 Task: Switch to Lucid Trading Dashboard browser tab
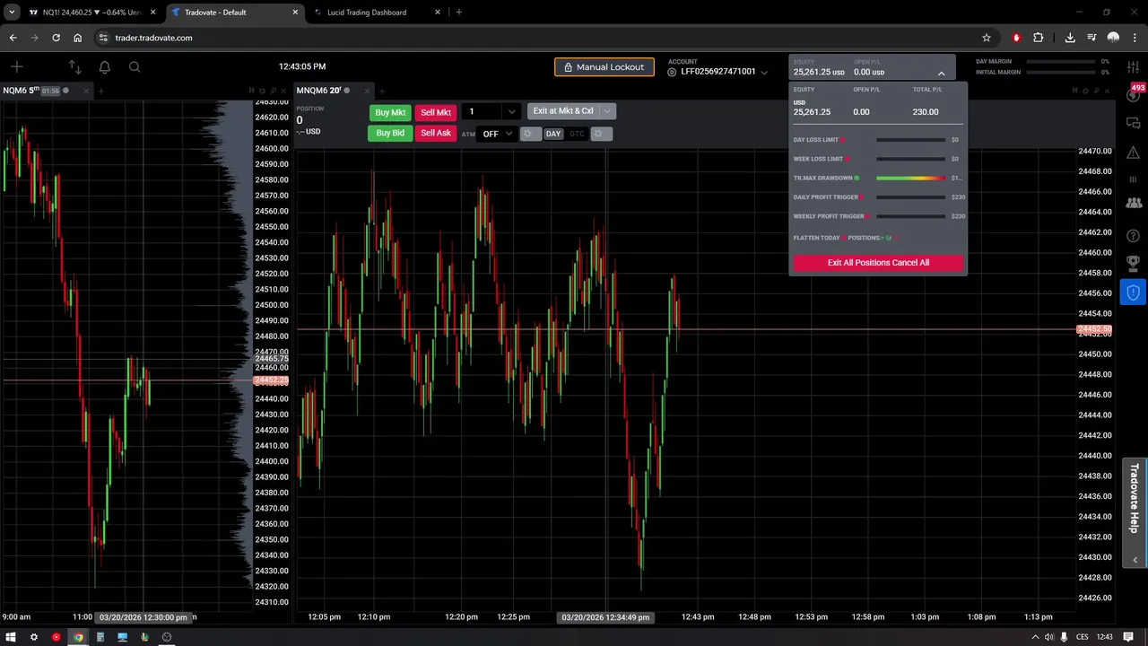[x=377, y=13]
